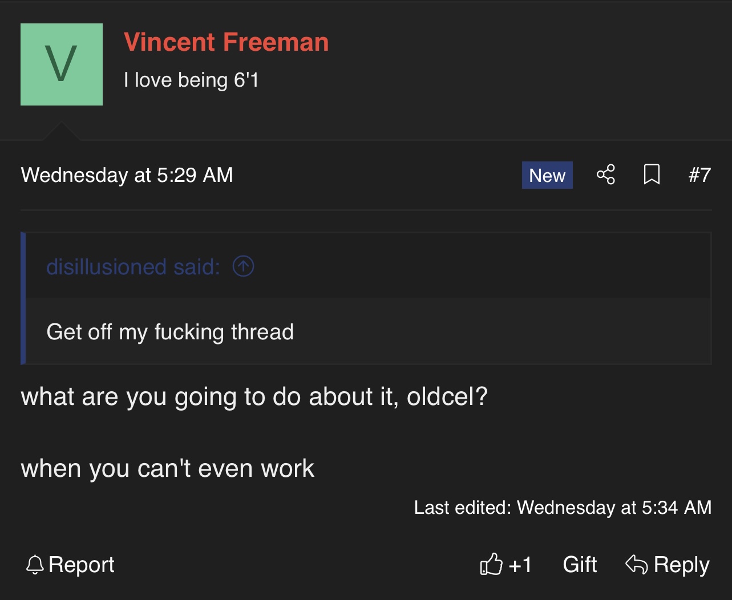Click the 'disillusioned said:' quote link
Screen dimensions: 732x600
(134, 267)
